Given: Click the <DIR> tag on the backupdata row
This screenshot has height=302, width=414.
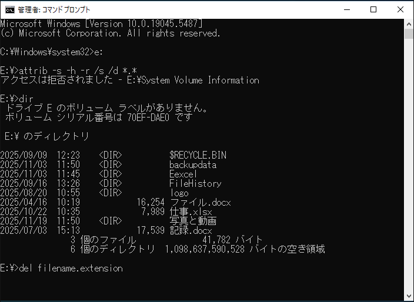Looking at the screenshot, I should click(111, 165).
